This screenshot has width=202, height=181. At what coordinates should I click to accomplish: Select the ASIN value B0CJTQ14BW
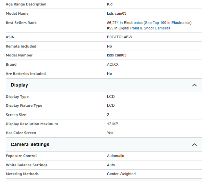click(120, 37)
